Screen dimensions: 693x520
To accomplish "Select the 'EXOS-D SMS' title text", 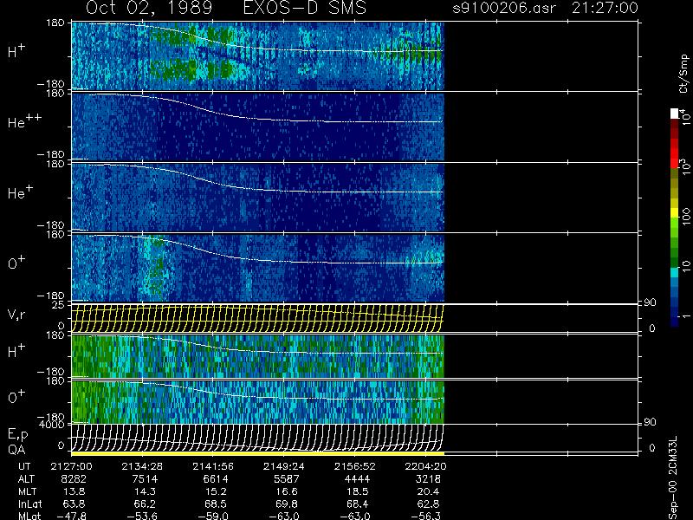I will coord(305,8).
